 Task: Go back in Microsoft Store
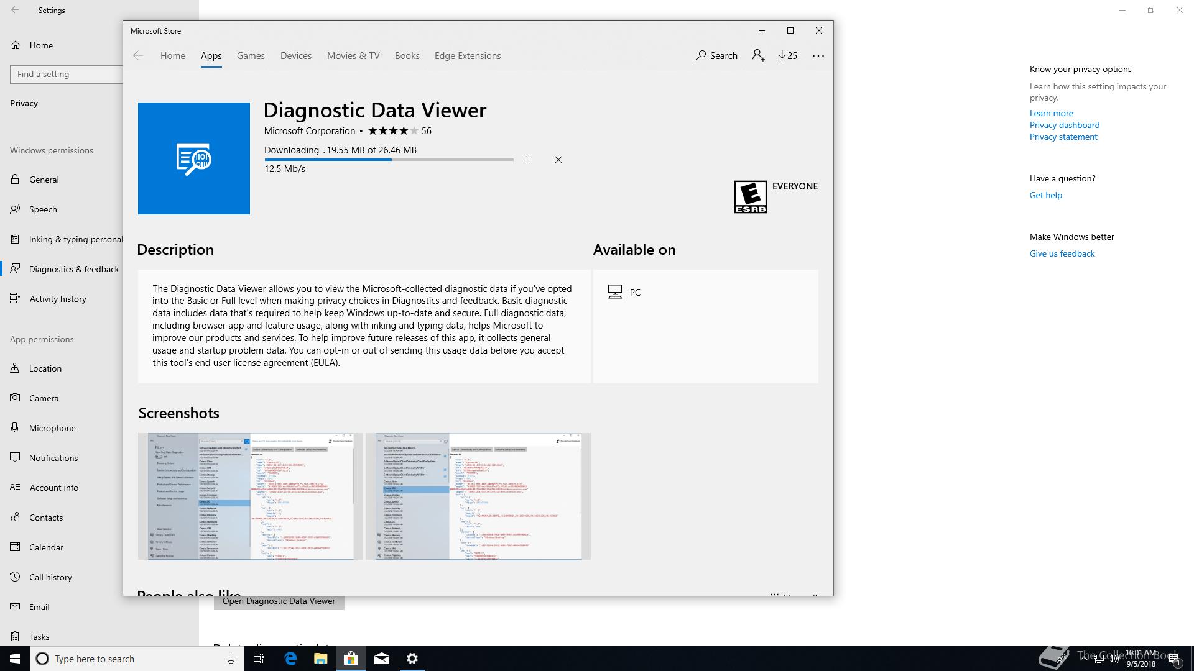click(x=138, y=55)
